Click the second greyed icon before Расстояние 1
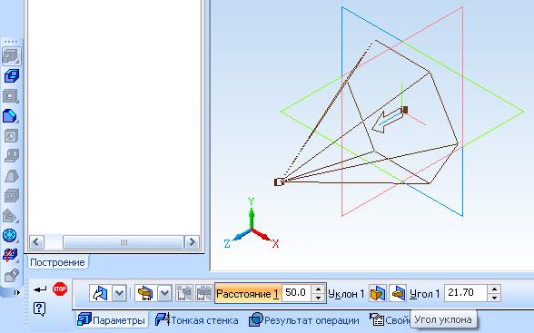The image size is (534, 333). click(x=203, y=293)
